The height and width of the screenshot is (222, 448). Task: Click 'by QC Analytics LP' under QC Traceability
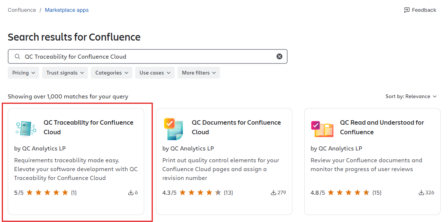click(40, 149)
